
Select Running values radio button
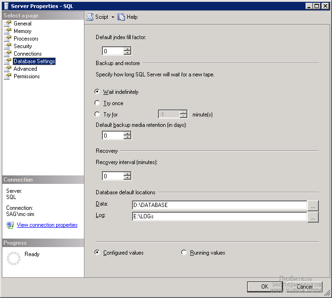pos(184,252)
